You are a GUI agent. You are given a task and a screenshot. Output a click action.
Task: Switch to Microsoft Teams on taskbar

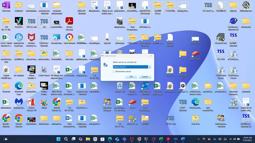[125, 139]
